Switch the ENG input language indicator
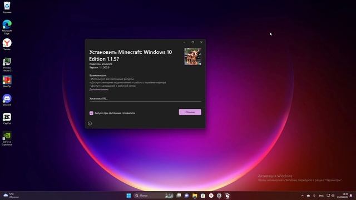Screen dimensions: 356x200 [321, 196]
